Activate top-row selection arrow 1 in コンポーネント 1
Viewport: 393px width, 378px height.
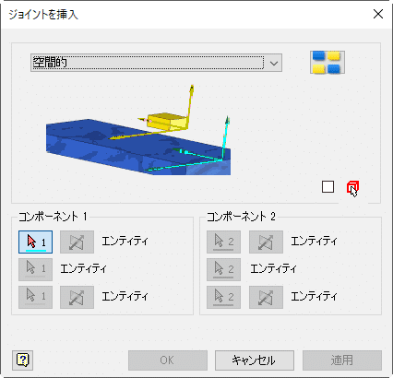35,242
